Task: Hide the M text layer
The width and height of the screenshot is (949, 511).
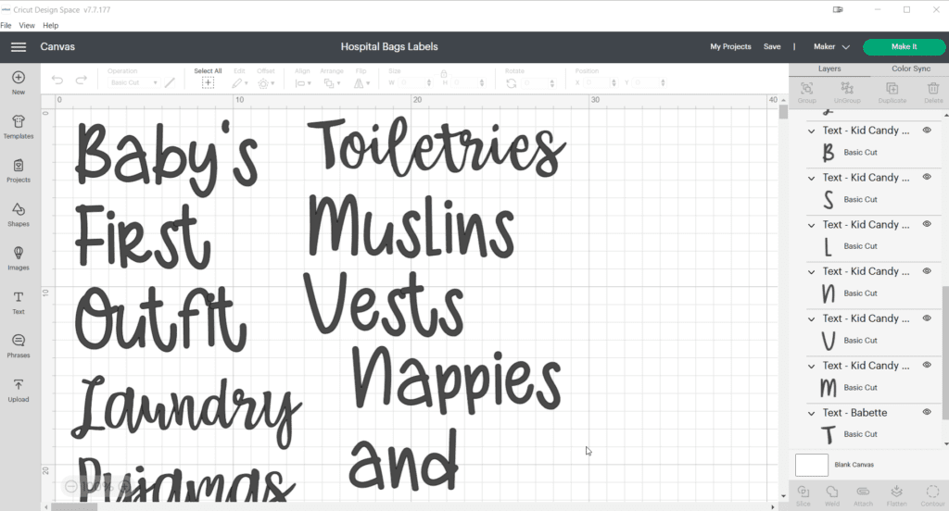Action: [927, 365]
